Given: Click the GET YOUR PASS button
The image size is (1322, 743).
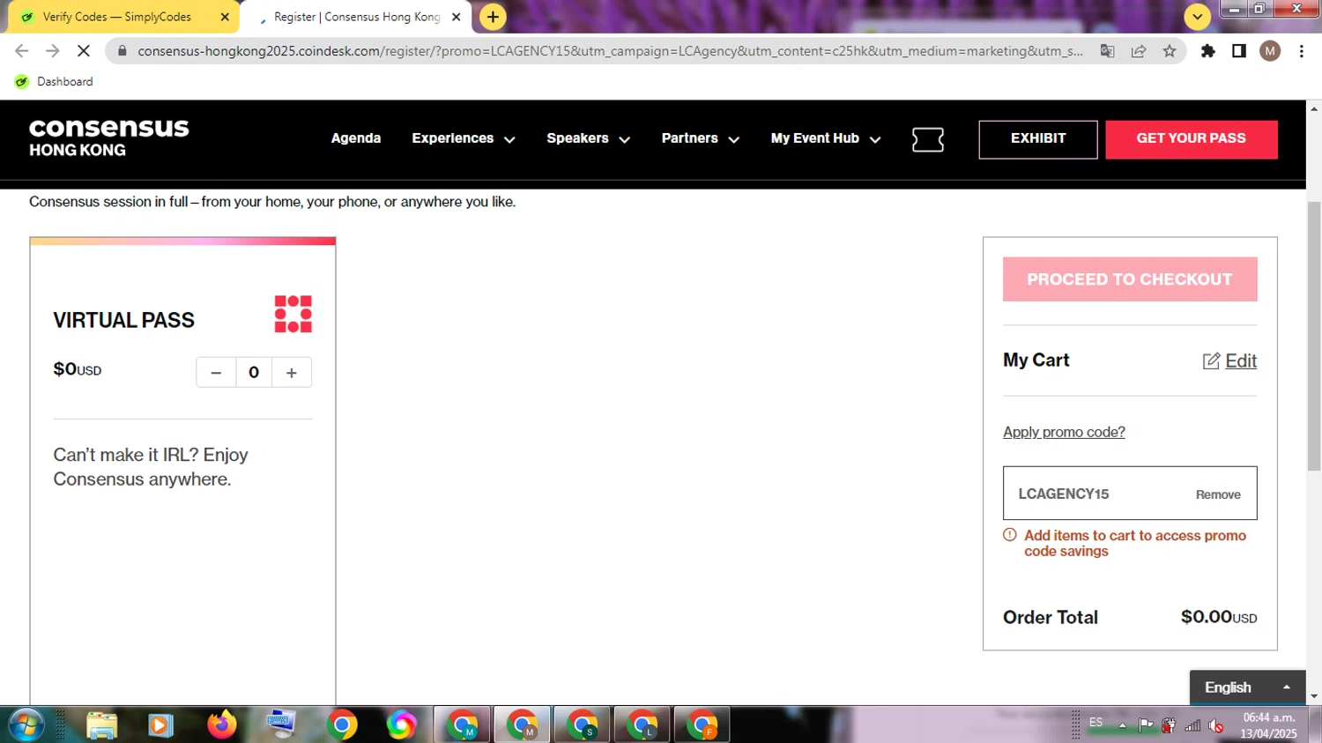Looking at the screenshot, I should [x=1191, y=139].
